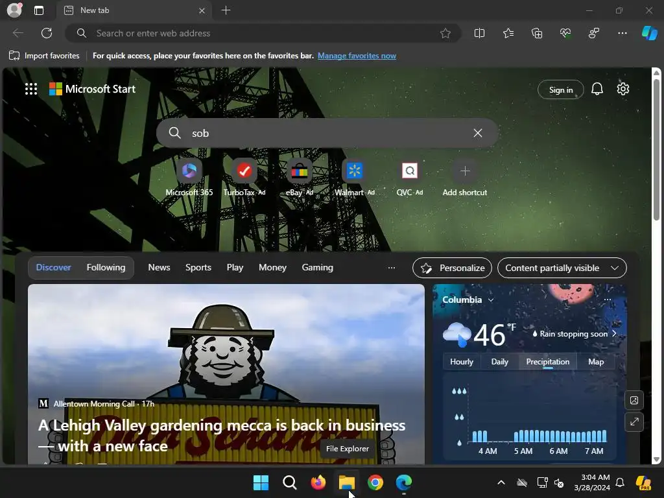Open Lehigh Valley gardening mecca article
The image size is (664, 498).
pos(222,435)
